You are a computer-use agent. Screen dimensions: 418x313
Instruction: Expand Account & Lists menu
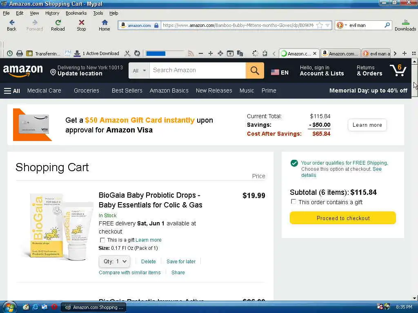[x=322, y=71]
